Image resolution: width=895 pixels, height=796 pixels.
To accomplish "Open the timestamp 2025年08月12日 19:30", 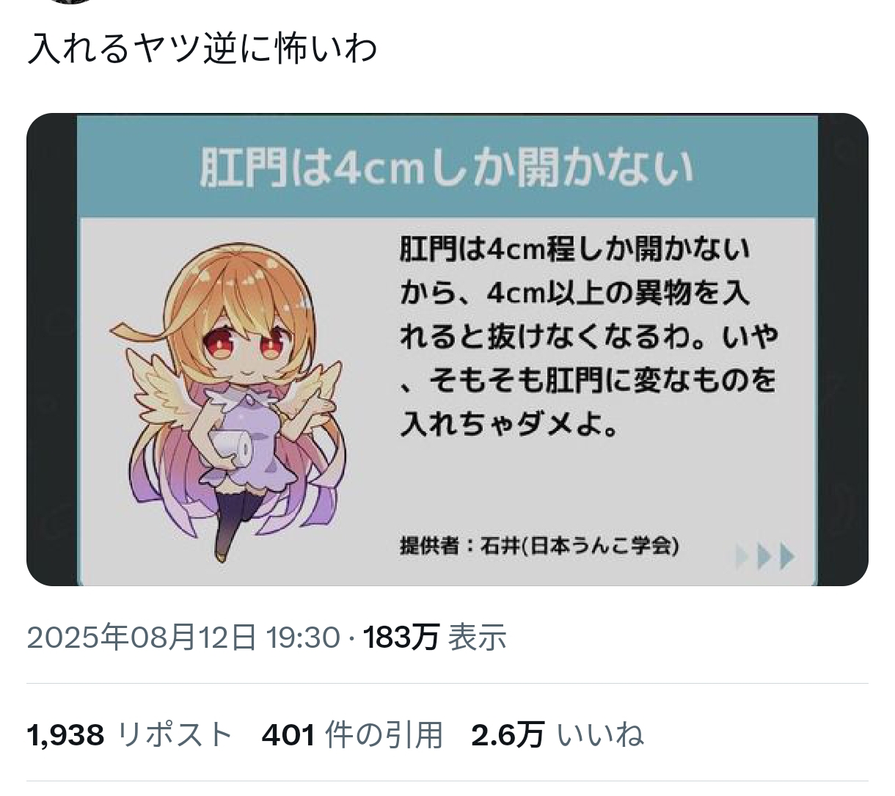I will (x=183, y=638).
